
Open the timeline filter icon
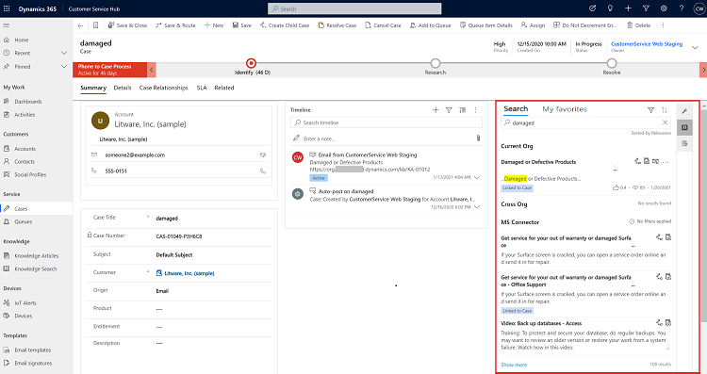click(x=449, y=110)
